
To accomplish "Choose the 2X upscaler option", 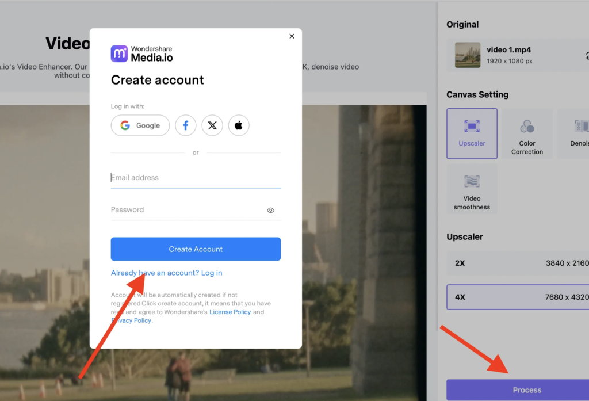I will tap(518, 263).
